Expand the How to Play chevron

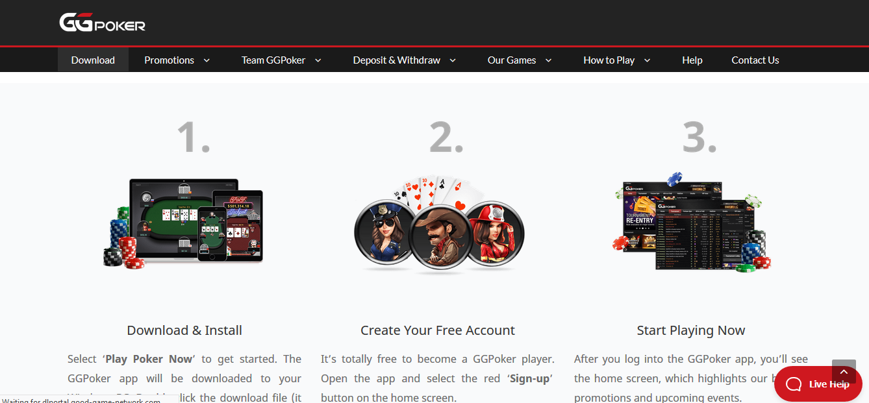click(x=647, y=60)
